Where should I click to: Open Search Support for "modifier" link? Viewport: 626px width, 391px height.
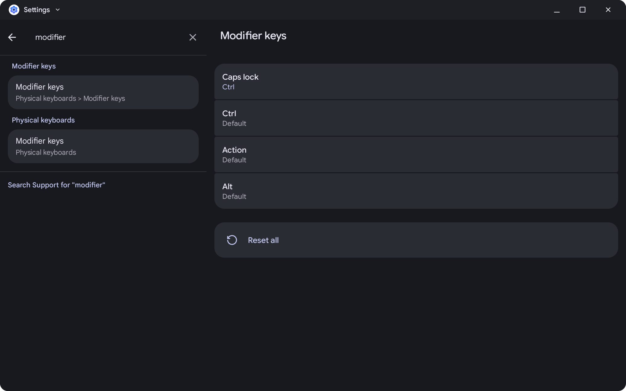[56, 185]
